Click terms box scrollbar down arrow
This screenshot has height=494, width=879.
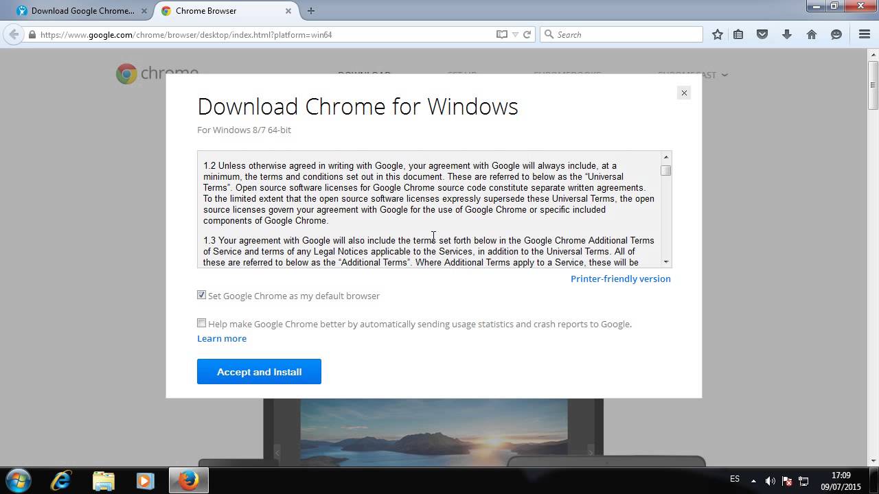[666, 262]
